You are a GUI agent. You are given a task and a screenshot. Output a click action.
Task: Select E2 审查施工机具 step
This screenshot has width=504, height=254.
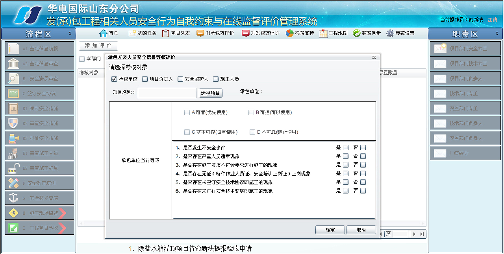click(x=40, y=168)
